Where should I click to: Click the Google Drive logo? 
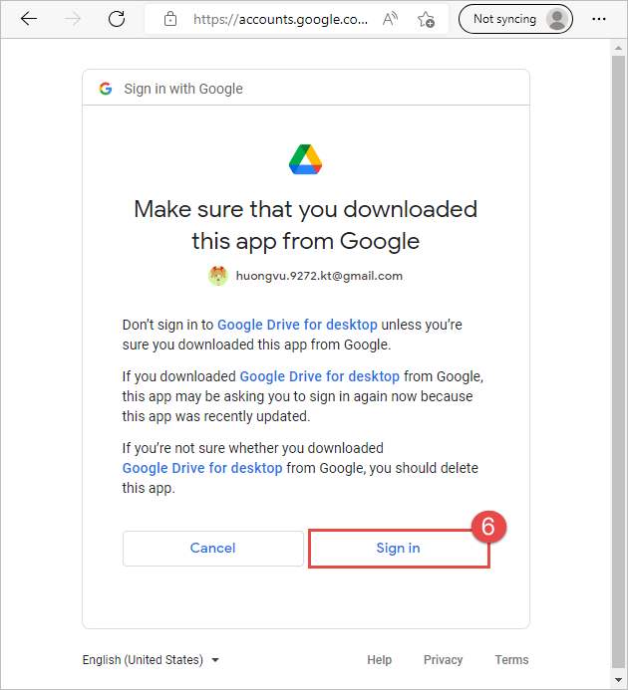[305, 159]
